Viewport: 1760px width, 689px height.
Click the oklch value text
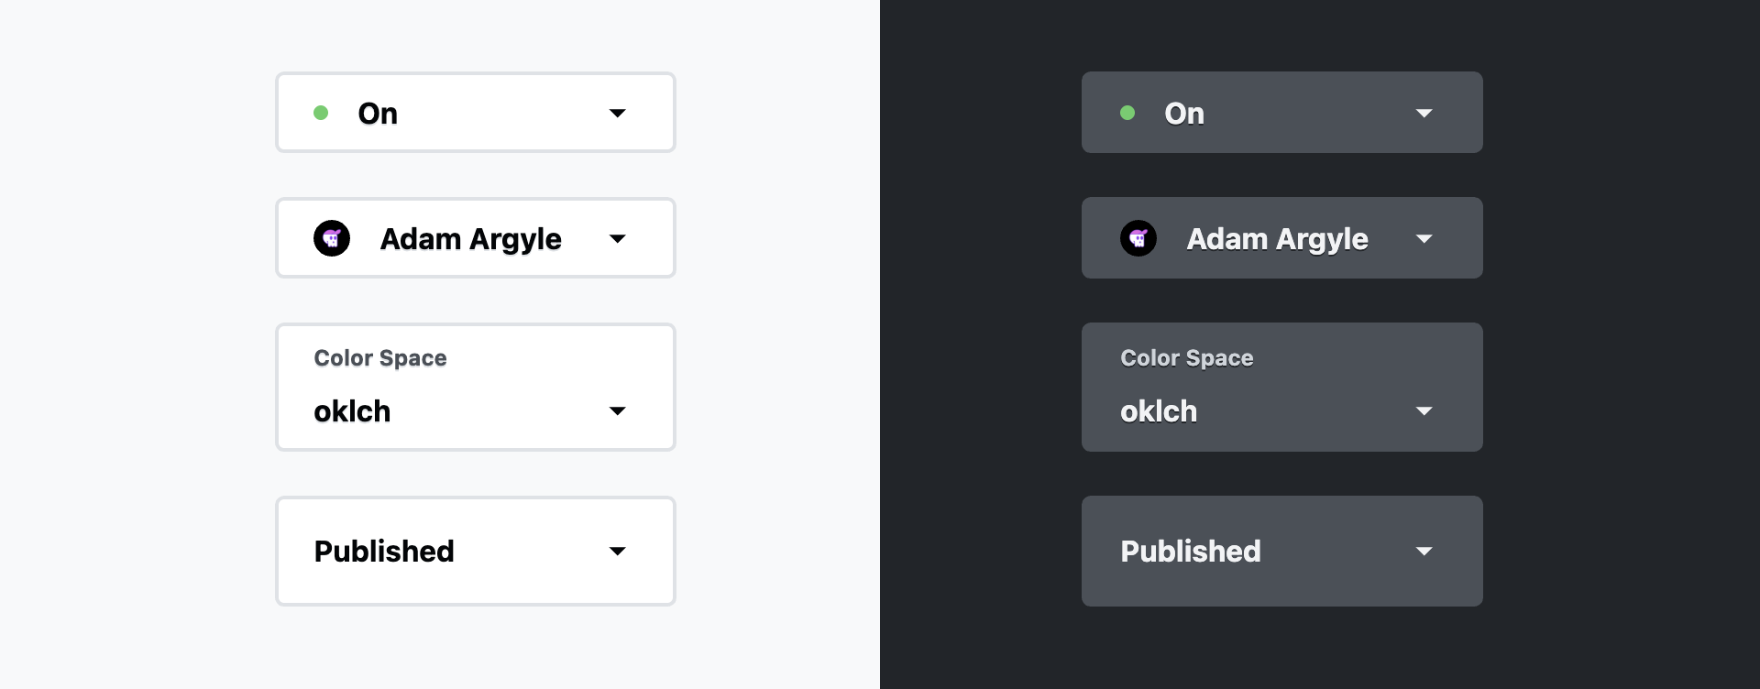[351, 411]
